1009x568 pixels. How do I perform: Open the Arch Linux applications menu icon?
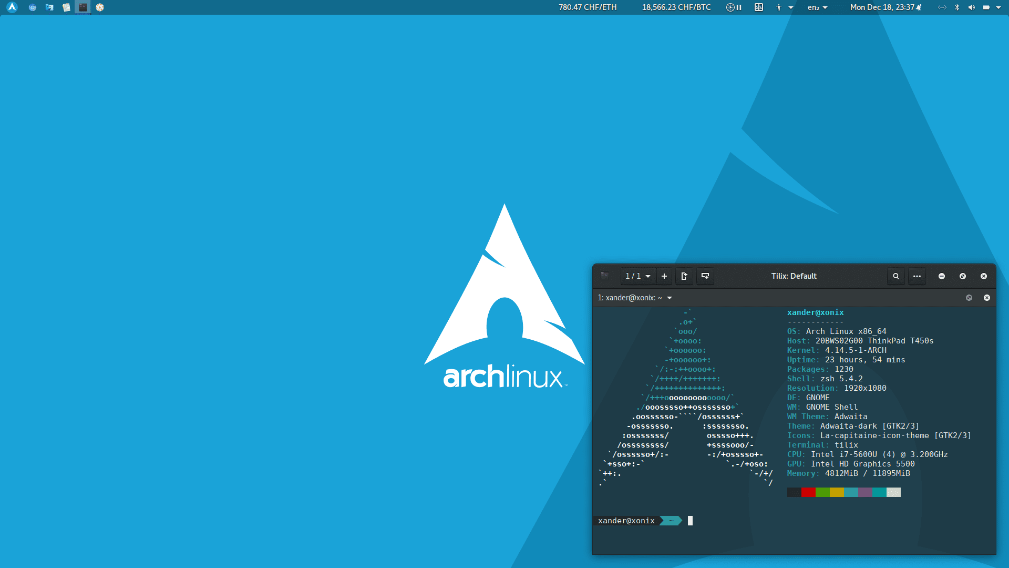[12, 7]
